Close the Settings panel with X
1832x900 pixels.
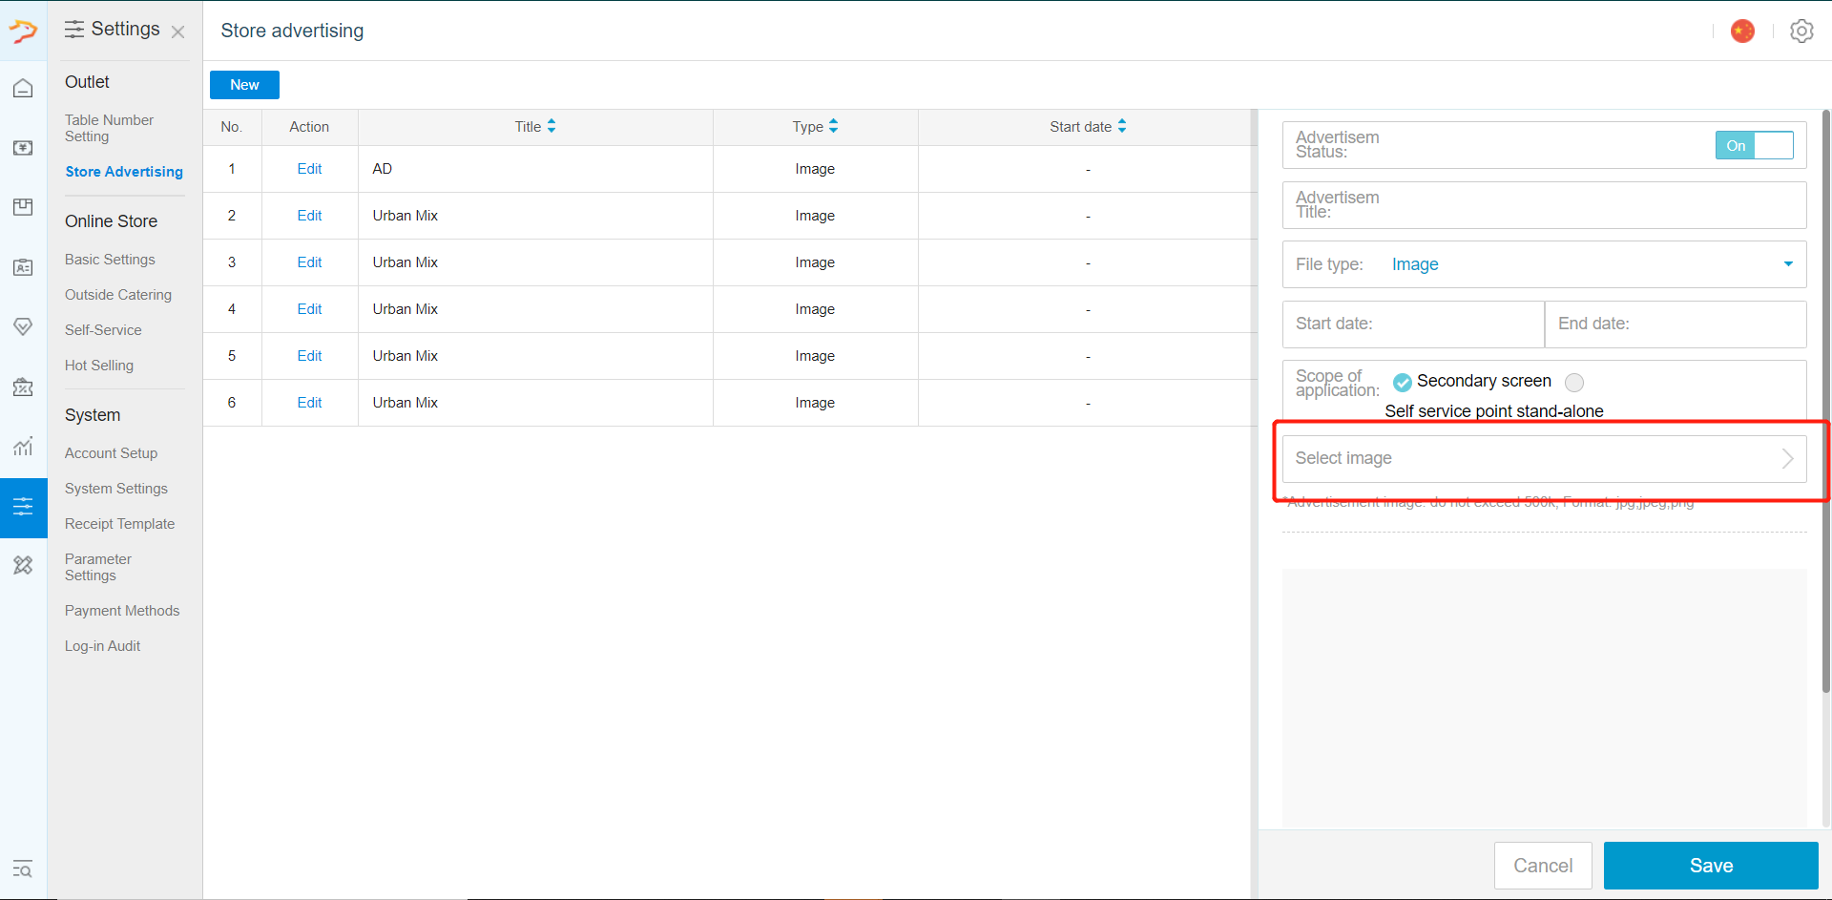[x=177, y=31]
